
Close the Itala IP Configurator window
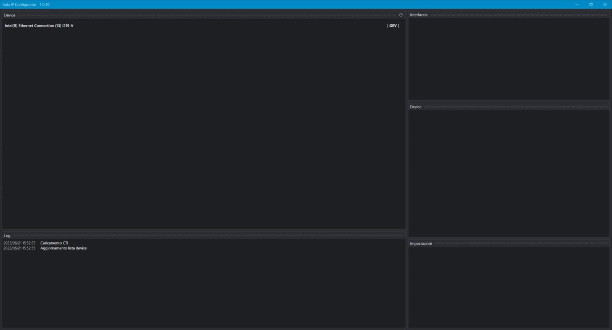click(x=605, y=5)
